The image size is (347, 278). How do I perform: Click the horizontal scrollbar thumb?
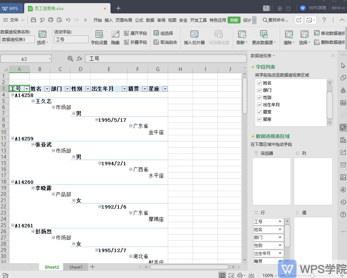coord(189,267)
